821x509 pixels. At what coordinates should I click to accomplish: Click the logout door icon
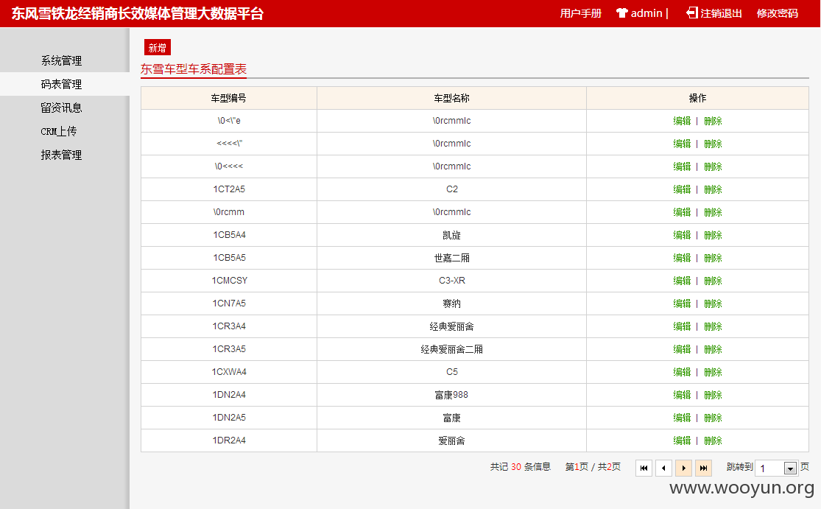coord(691,13)
